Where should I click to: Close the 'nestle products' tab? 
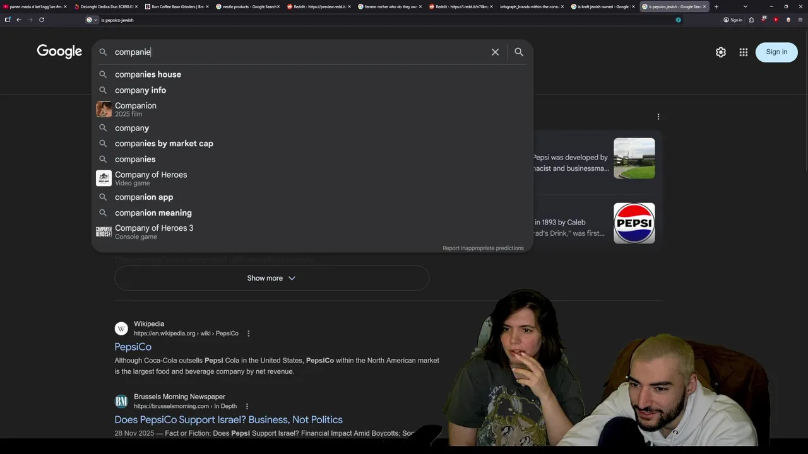[278, 6]
